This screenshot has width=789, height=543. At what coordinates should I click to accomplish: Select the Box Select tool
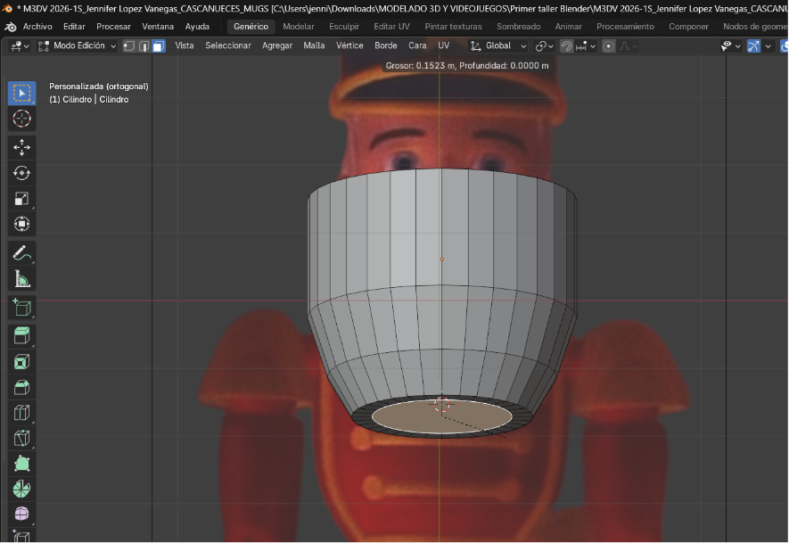[22, 93]
